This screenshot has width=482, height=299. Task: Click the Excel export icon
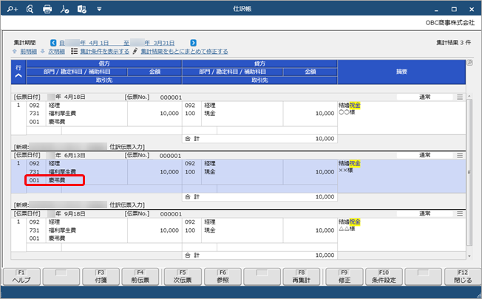pos(82,9)
